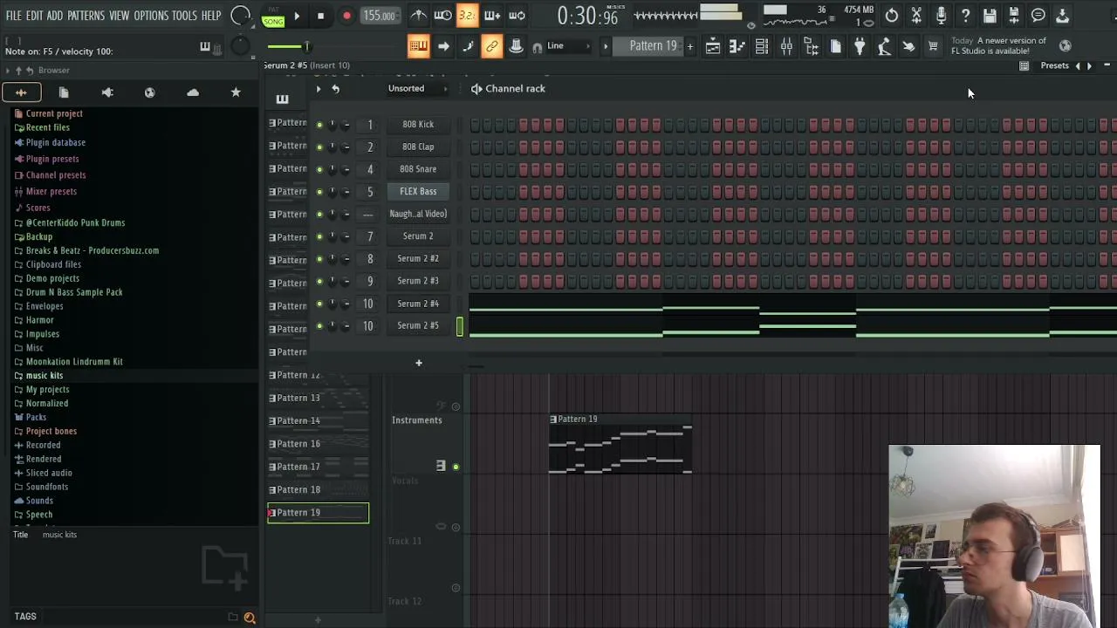The width and height of the screenshot is (1117, 628).
Task: Expand the Packs folder in browser
Action: 36,417
